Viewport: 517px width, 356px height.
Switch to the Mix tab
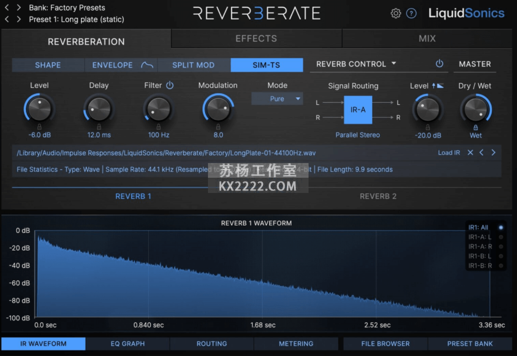427,39
